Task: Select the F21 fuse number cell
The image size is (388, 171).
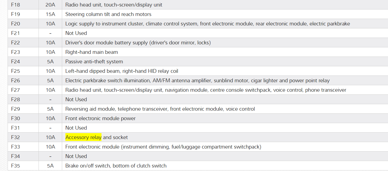Action: 15,33
